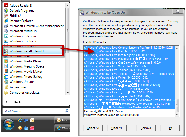Click the Microsoft Virtual PC icon
This screenshot has width=186, height=137.
6,31
